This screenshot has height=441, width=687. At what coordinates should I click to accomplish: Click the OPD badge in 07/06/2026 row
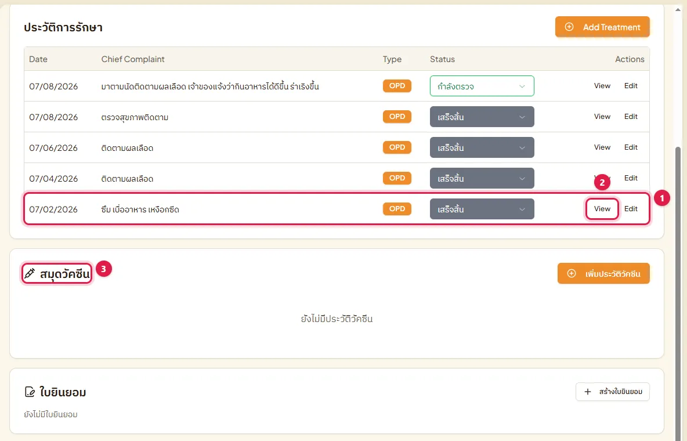397,147
